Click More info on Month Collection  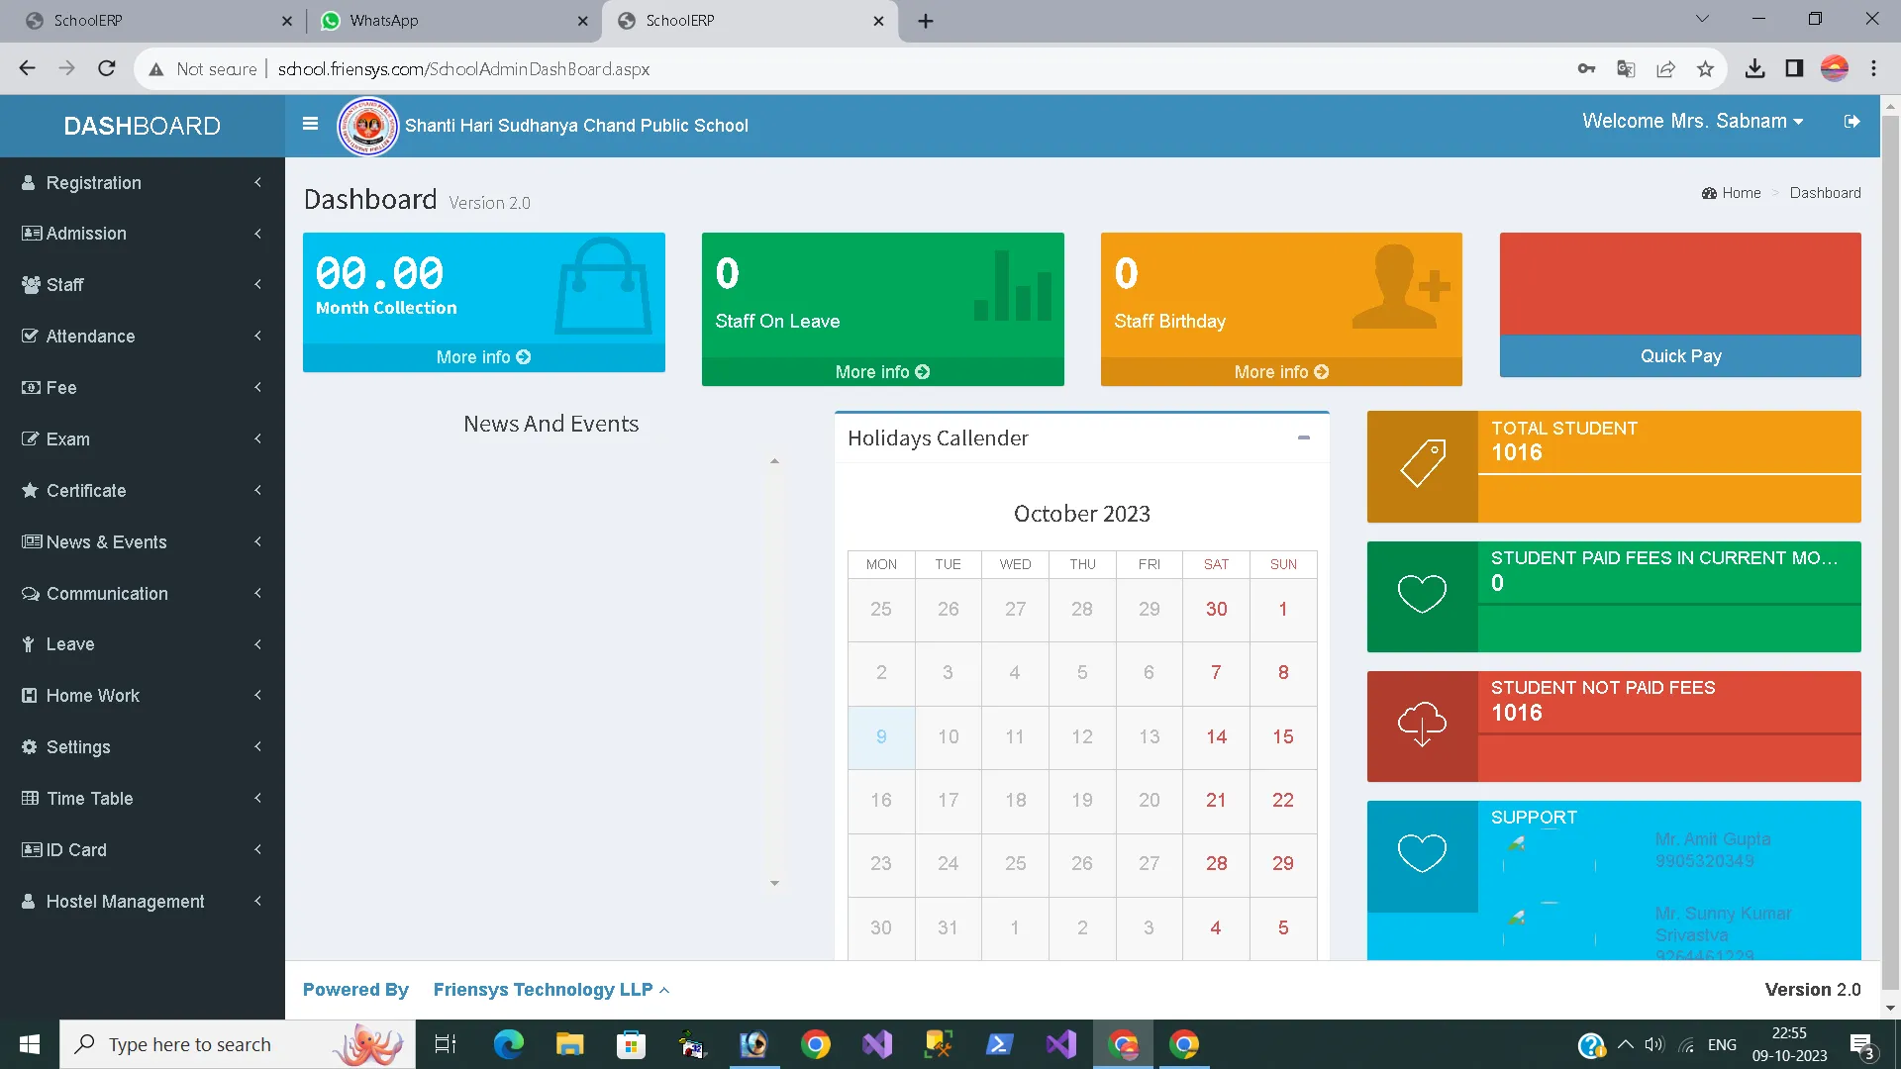tap(483, 357)
